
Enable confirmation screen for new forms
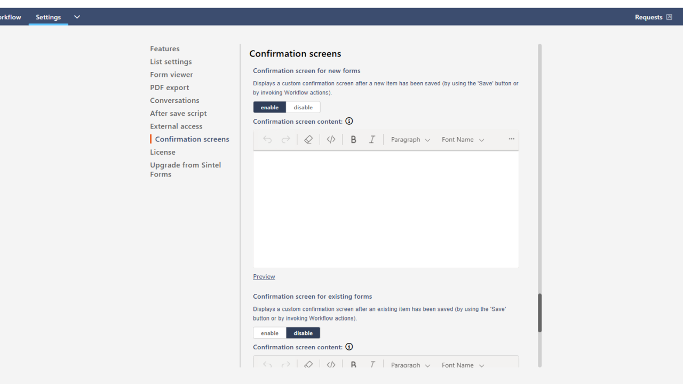[x=269, y=107]
